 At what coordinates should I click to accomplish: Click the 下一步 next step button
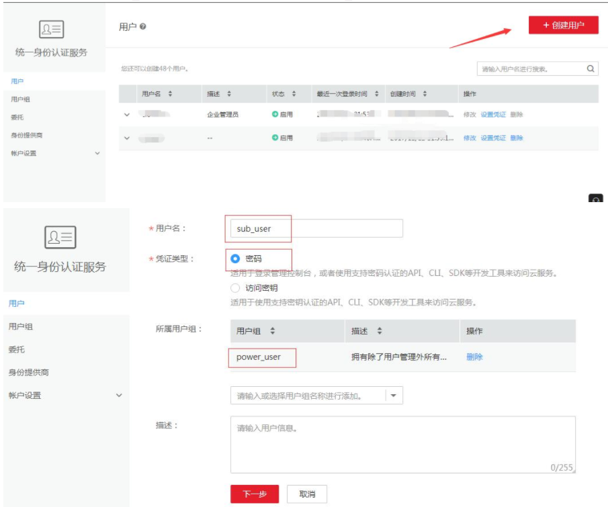point(255,494)
